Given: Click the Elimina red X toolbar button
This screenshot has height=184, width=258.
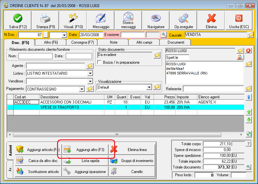Looking at the screenshot, I should (x=211, y=21).
